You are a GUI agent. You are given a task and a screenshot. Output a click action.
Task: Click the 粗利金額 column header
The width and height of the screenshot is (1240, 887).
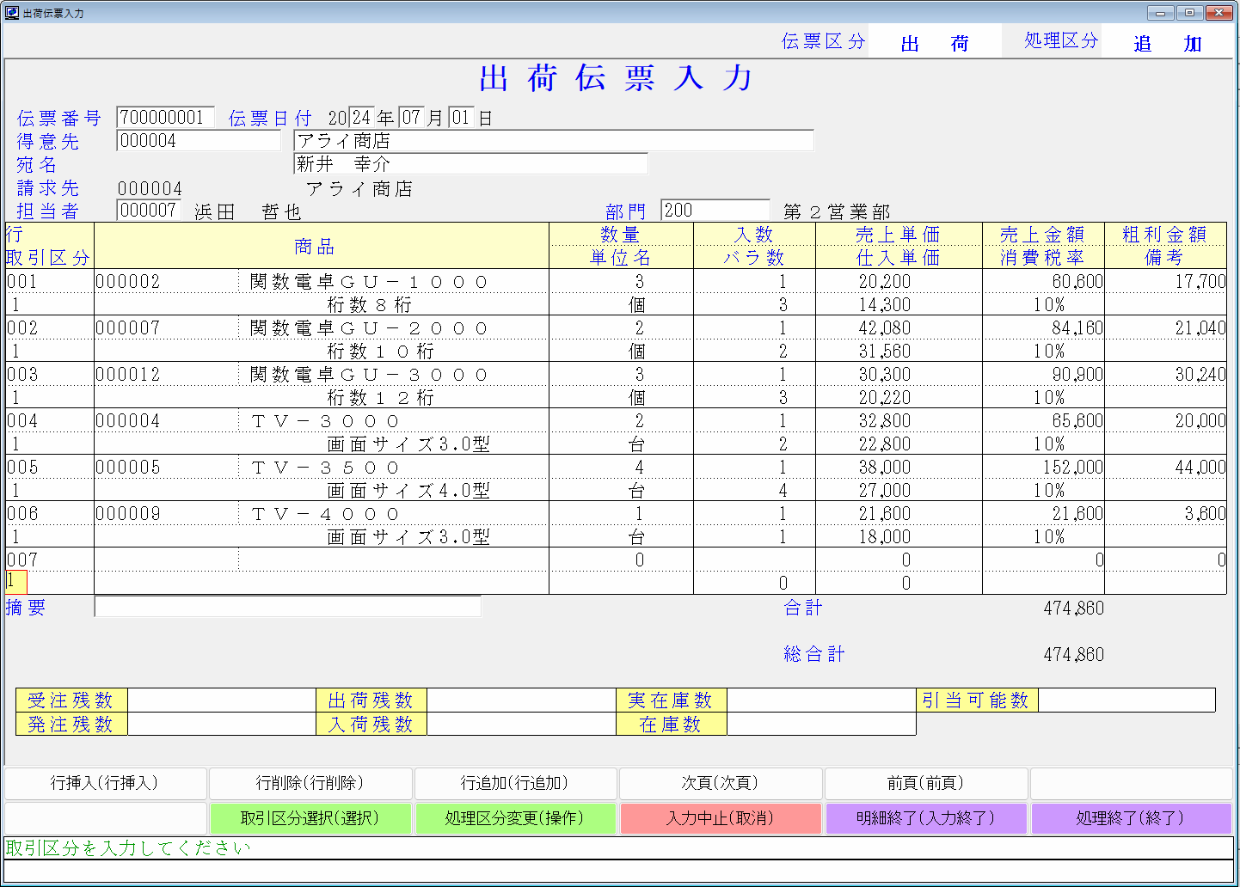point(1164,235)
